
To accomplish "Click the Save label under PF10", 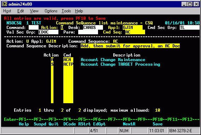I will click(157, 124).
